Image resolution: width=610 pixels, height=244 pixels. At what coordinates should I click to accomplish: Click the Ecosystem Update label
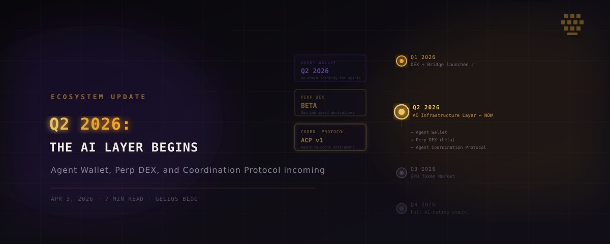(x=99, y=97)
